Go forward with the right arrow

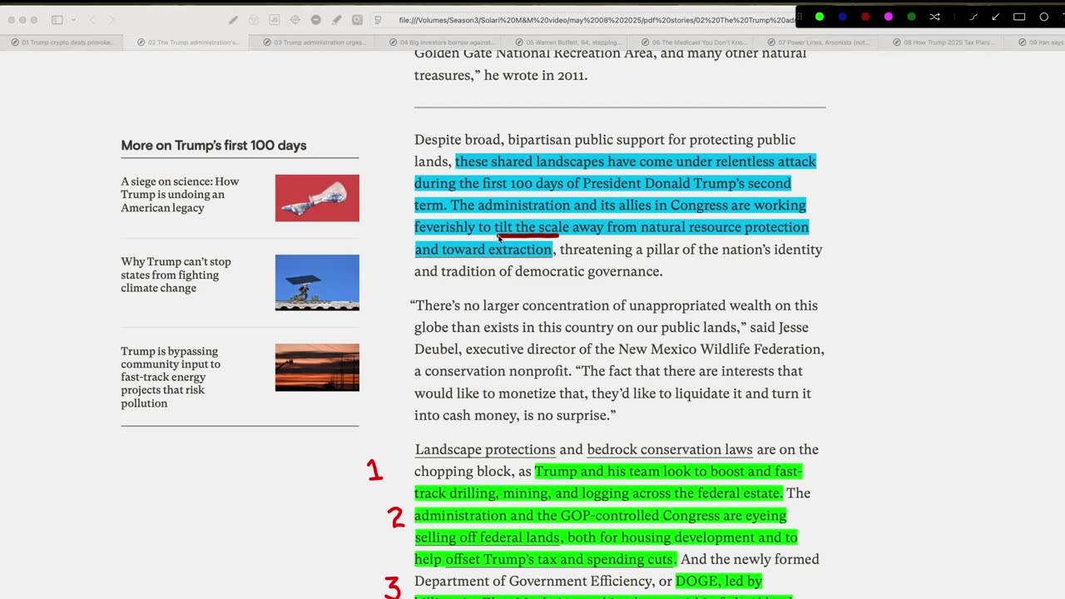click(111, 20)
